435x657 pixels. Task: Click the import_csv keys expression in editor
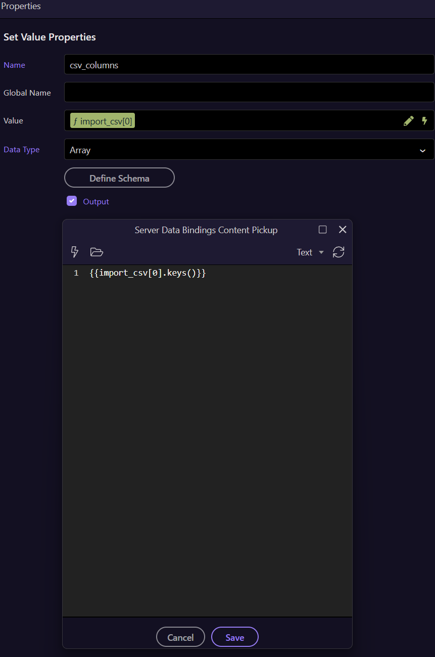point(148,273)
